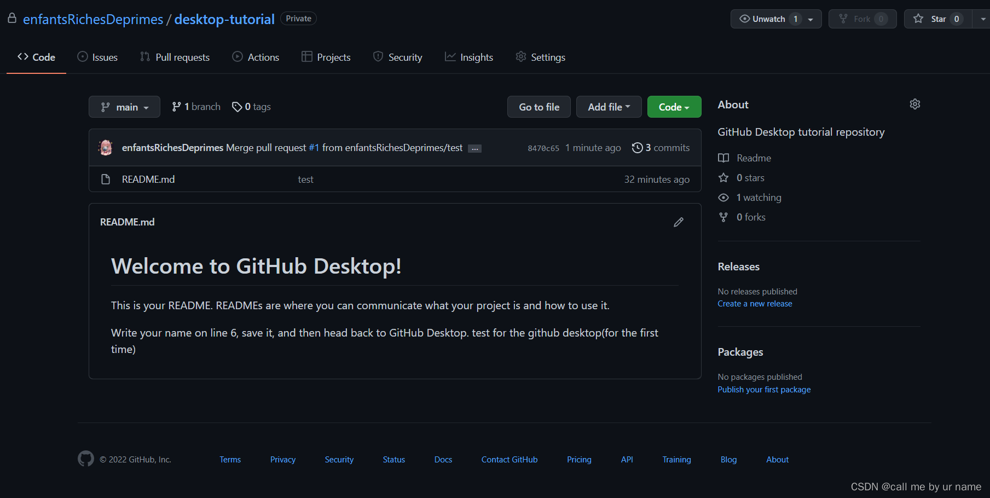The image size is (990, 498).
Task: Click the commit author avatar
Action: click(x=105, y=147)
